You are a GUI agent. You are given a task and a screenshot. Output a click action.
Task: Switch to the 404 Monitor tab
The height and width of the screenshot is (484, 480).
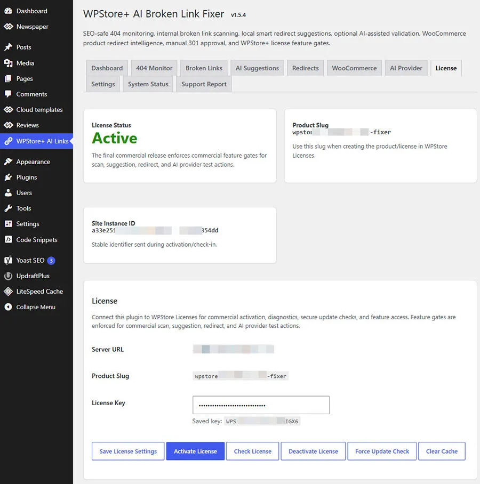pos(154,68)
